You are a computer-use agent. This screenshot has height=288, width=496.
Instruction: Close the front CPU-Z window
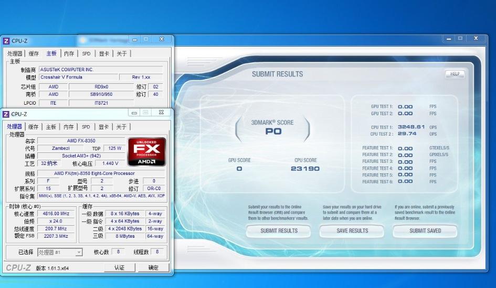[161, 112]
